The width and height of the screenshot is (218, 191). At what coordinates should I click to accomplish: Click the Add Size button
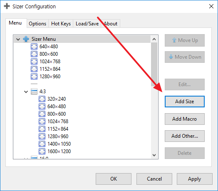pos(185,102)
